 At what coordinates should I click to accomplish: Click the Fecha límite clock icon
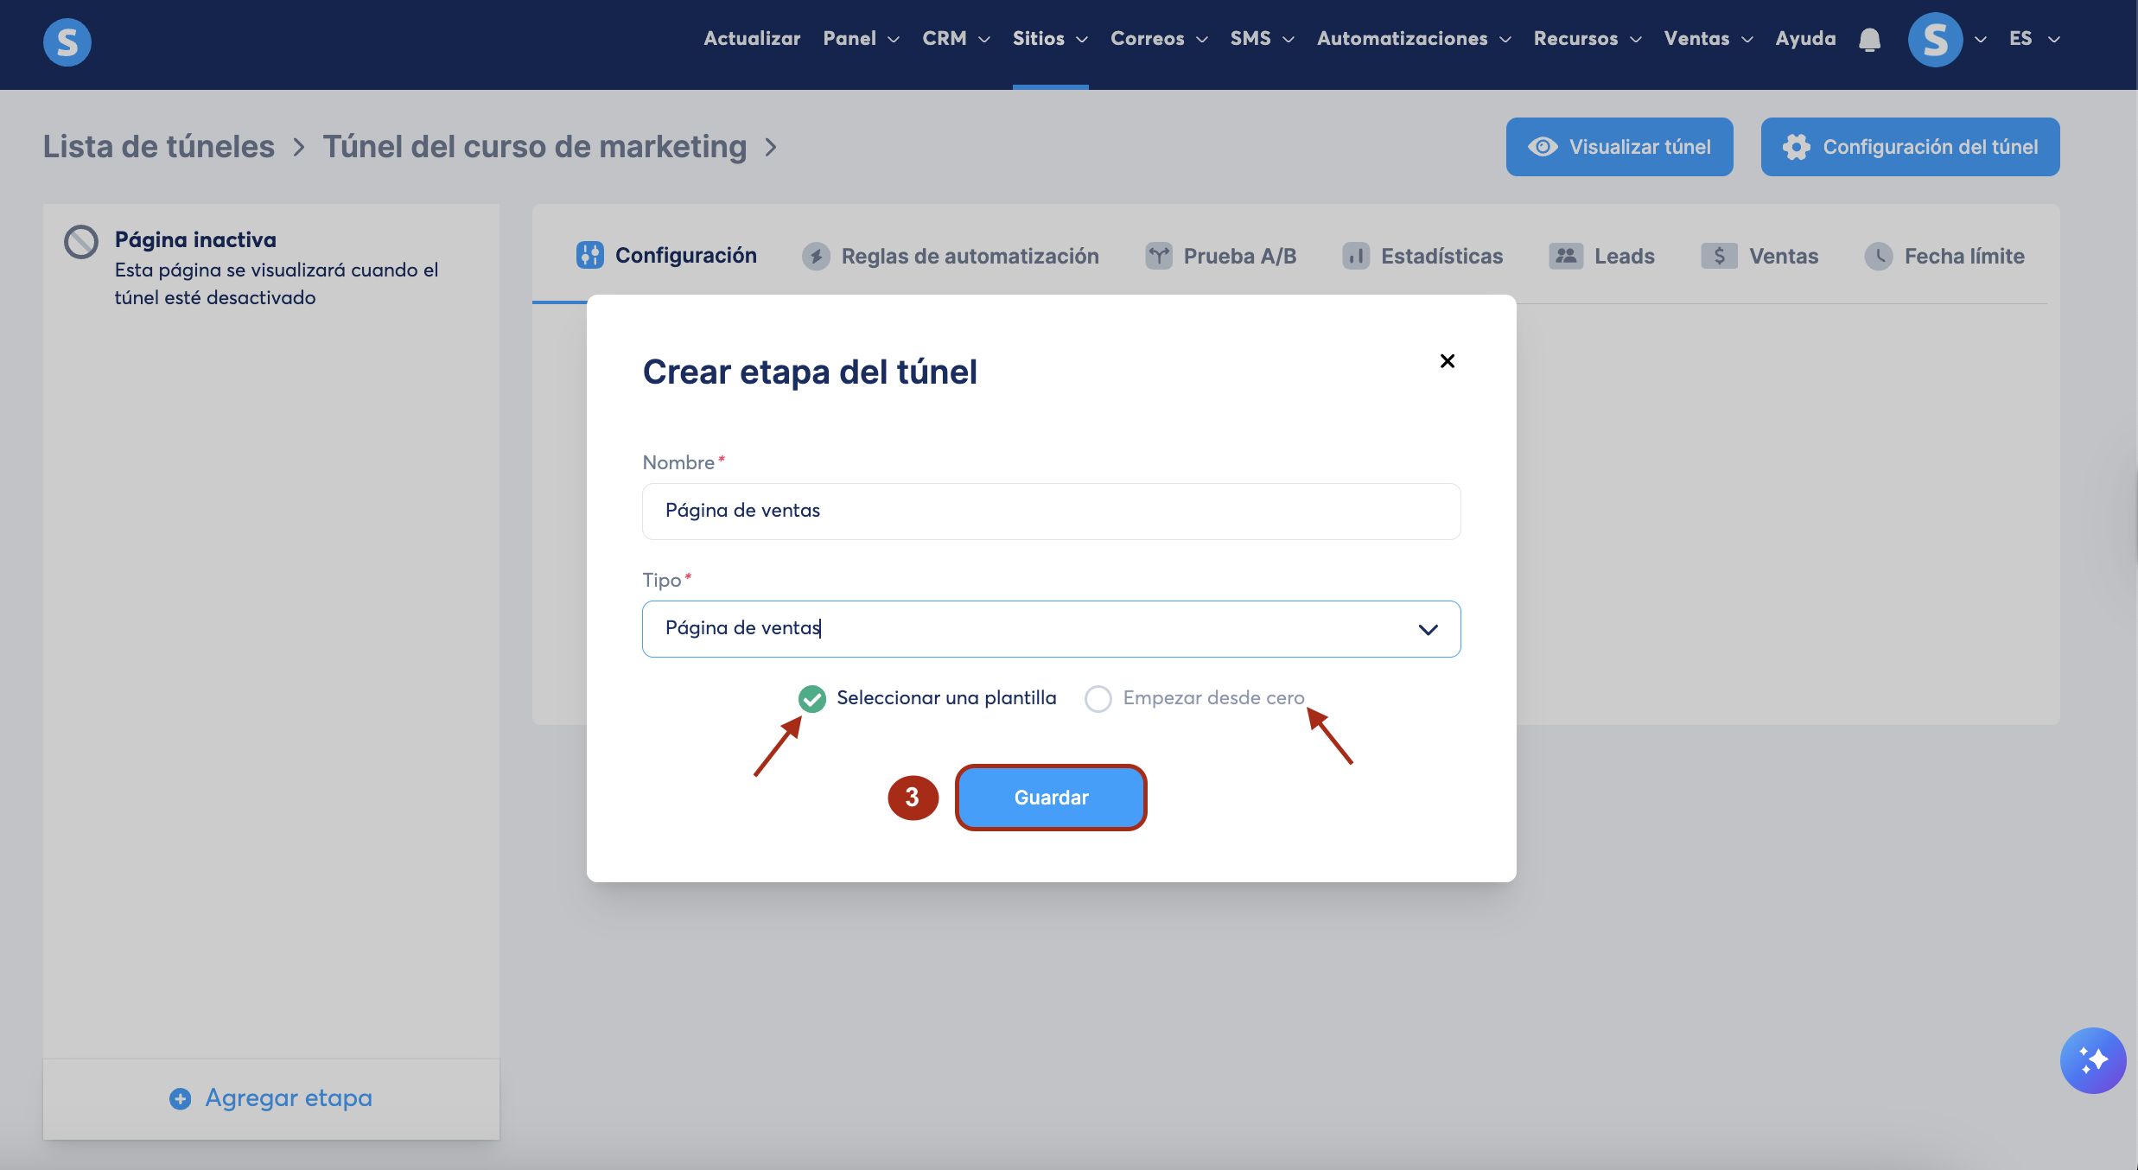point(1878,257)
